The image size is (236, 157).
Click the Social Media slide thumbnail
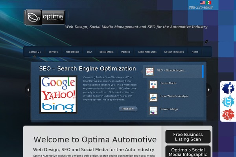pyautogui.click(x=153, y=85)
